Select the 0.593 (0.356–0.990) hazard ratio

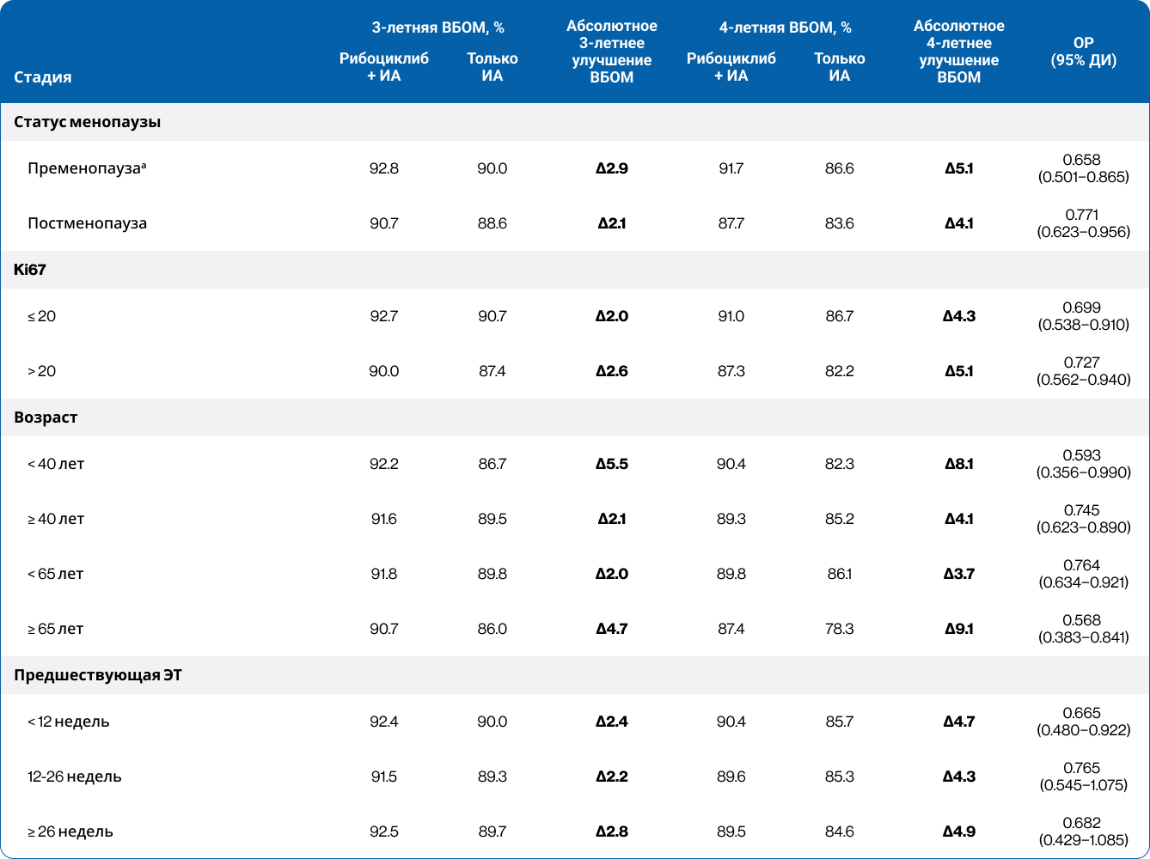tap(1083, 464)
